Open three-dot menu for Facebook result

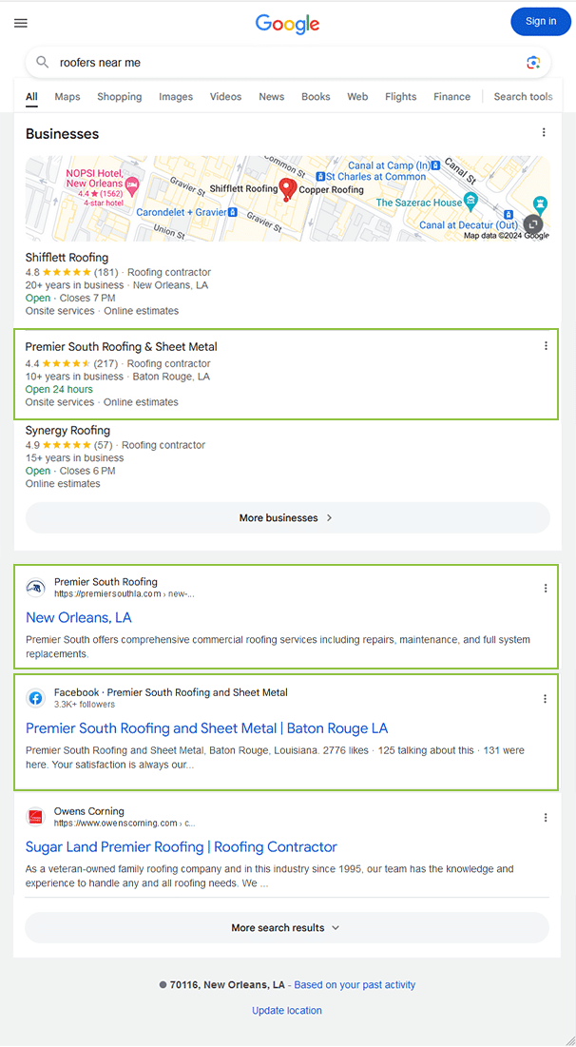(x=546, y=699)
